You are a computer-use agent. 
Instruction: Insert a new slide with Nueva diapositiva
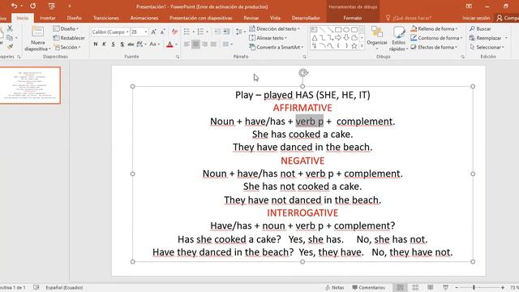pyautogui.click(x=37, y=39)
